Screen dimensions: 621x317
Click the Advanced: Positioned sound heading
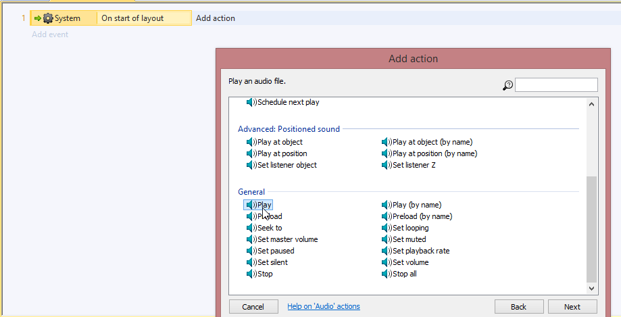click(x=289, y=129)
